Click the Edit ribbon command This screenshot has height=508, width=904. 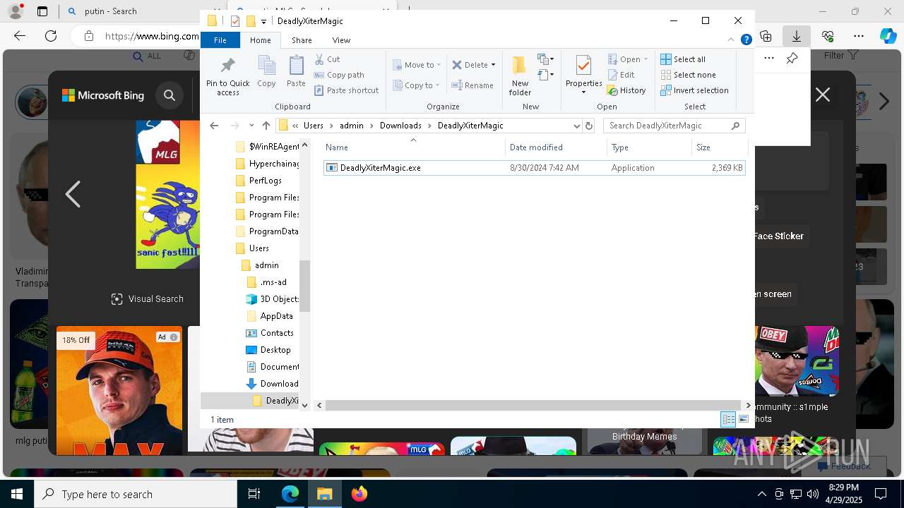pyautogui.click(x=621, y=75)
